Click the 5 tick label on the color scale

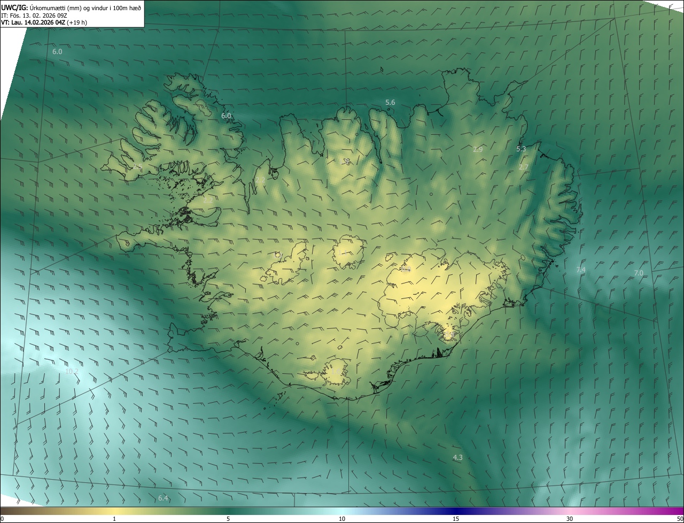pyautogui.click(x=228, y=519)
